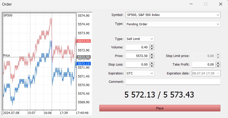Click inside the Comment text field

click(173, 82)
